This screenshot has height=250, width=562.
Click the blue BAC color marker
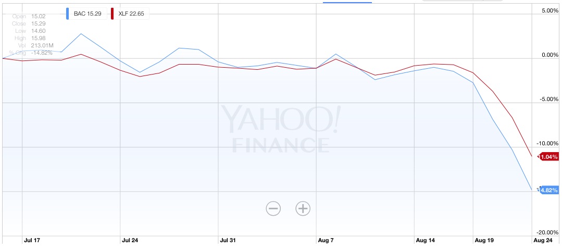pos(68,14)
